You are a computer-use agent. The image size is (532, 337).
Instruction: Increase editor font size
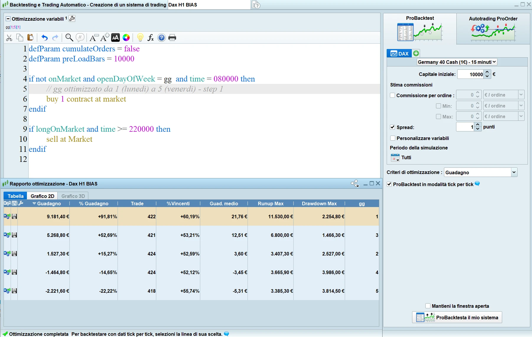coord(105,38)
